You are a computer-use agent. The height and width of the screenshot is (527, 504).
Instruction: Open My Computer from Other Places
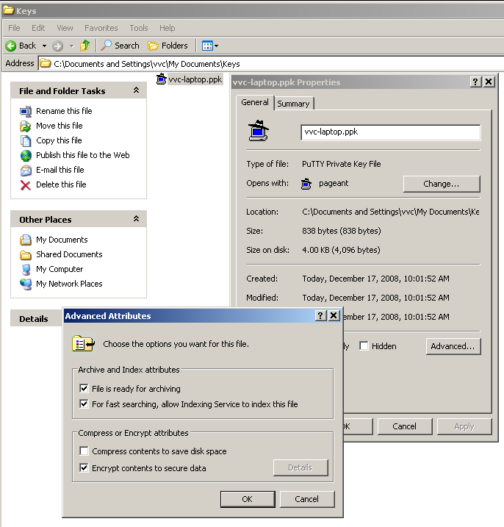pyautogui.click(x=26, y=269)
